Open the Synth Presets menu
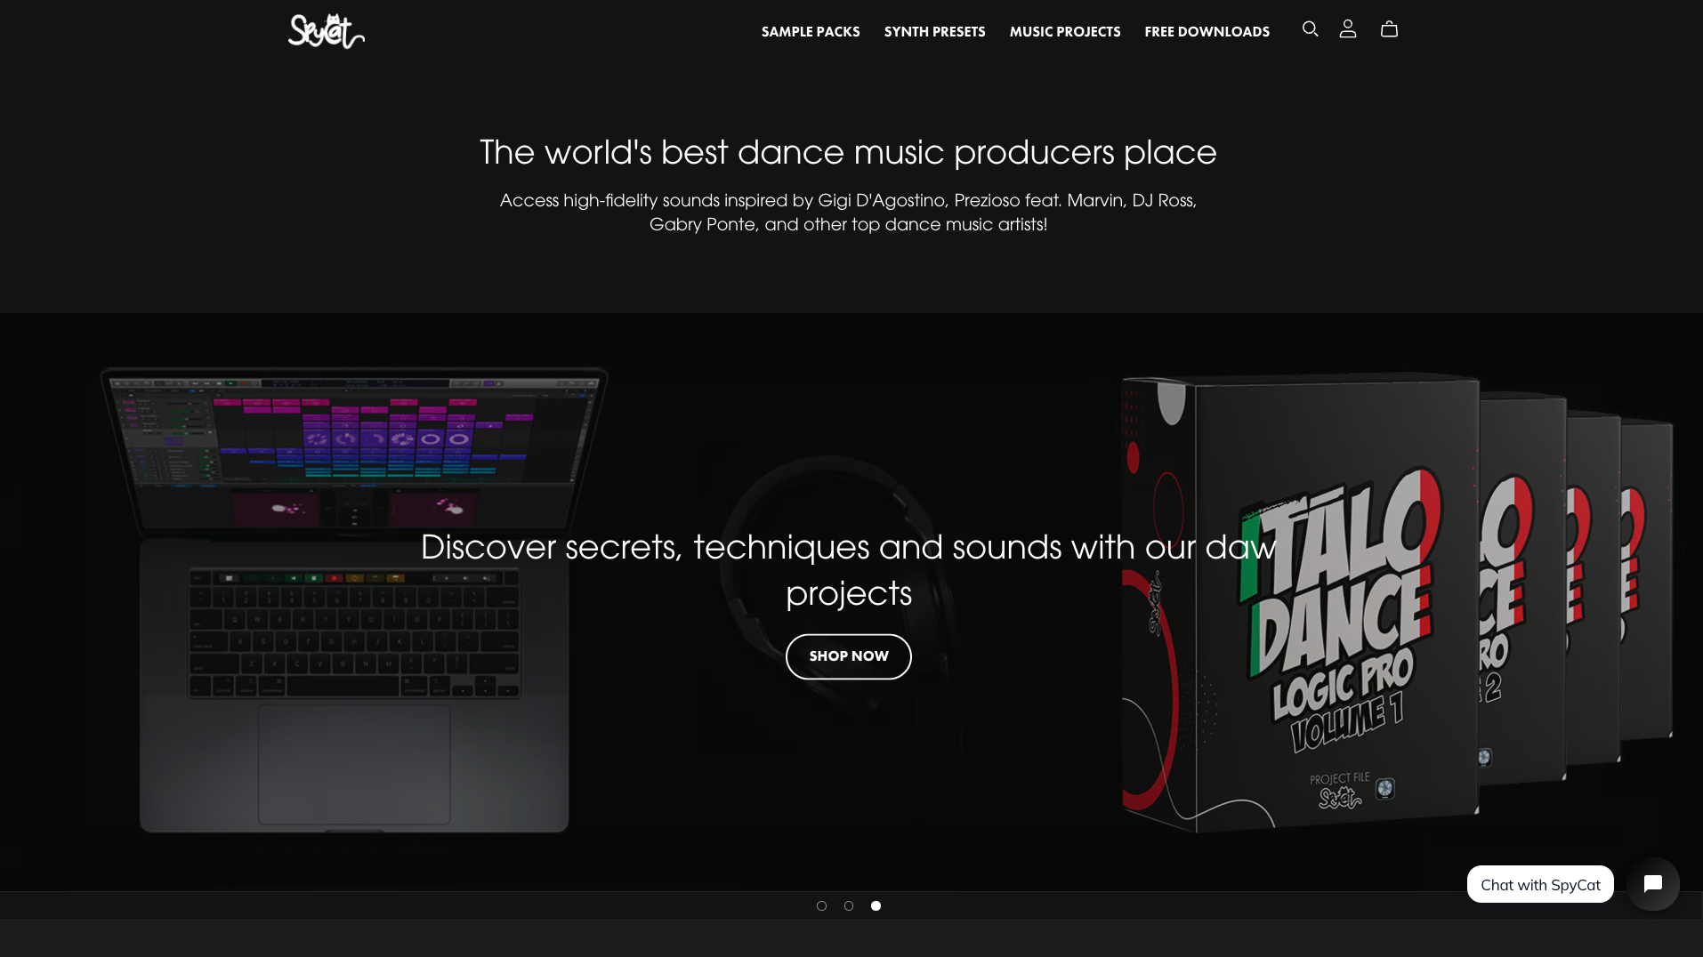Viewport: 1703px width, 957px height. coord(934,32)
